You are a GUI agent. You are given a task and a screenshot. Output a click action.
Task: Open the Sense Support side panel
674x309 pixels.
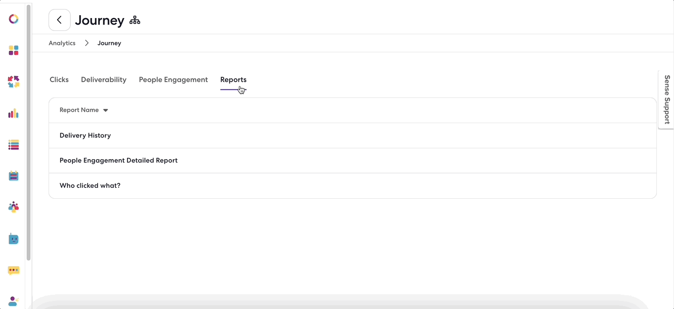pyautogui.click(x=666, y=99)
